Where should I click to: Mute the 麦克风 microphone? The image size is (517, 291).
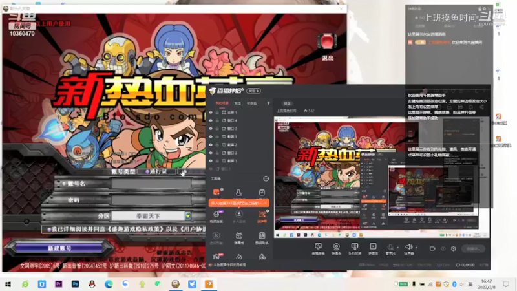tap(390, 249)
